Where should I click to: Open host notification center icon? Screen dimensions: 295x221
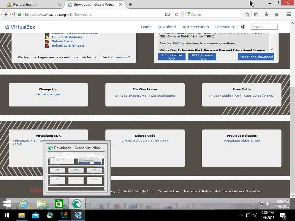(x=283, y=215)
